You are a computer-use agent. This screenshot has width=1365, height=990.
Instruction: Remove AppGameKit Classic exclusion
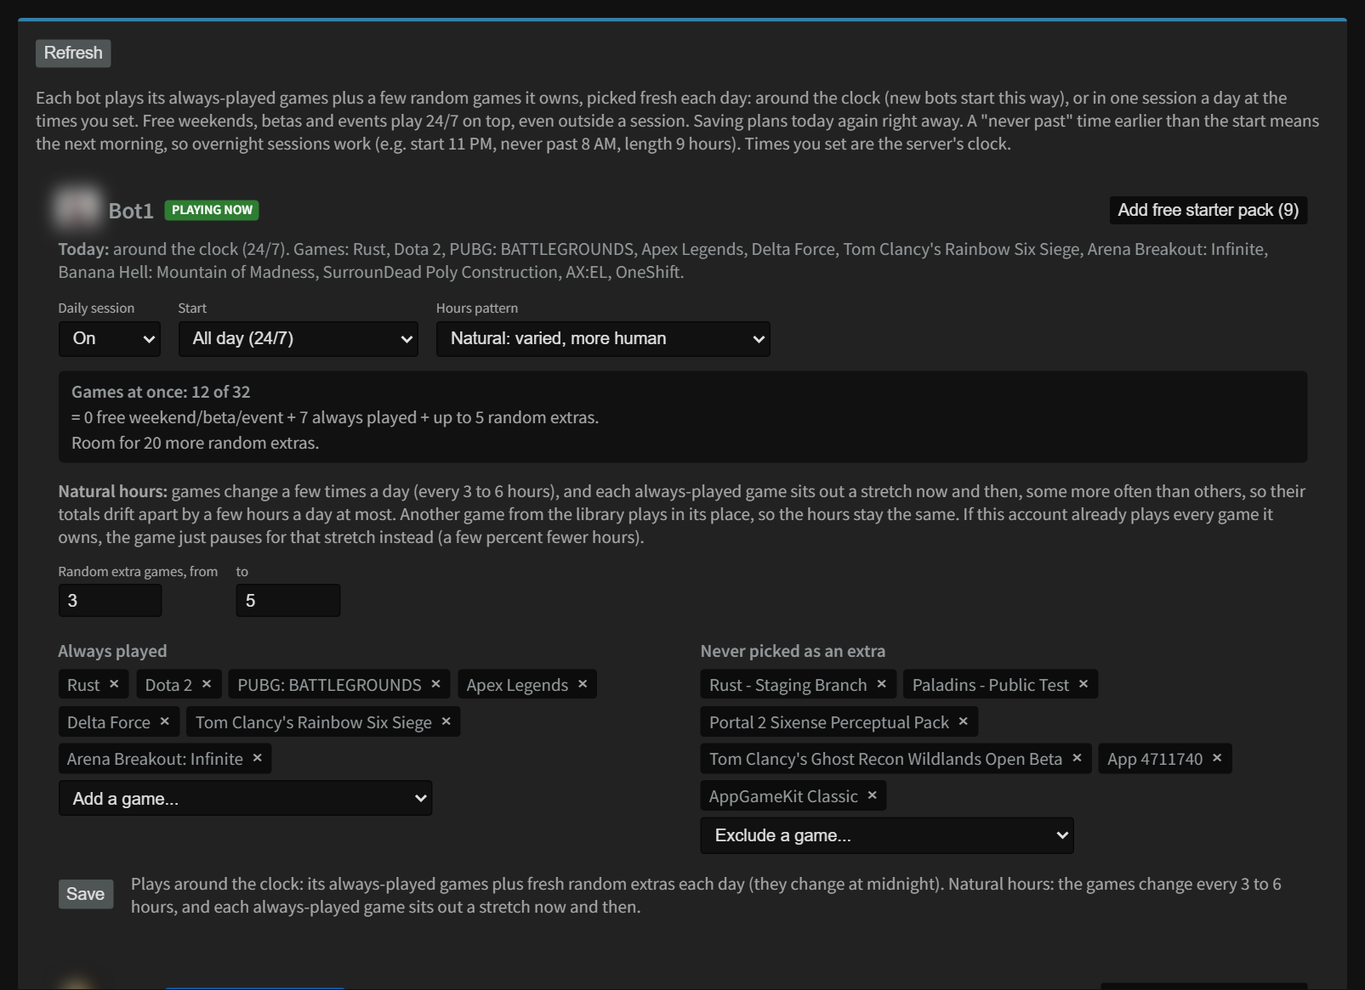pyautogui.click(x=872, y=795)
